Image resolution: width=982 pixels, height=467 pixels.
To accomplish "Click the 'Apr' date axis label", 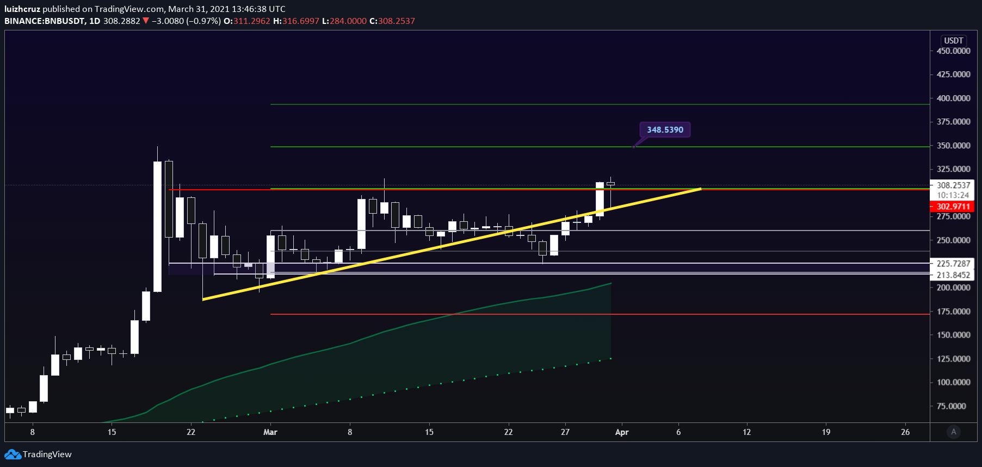I will click(622, 432).
